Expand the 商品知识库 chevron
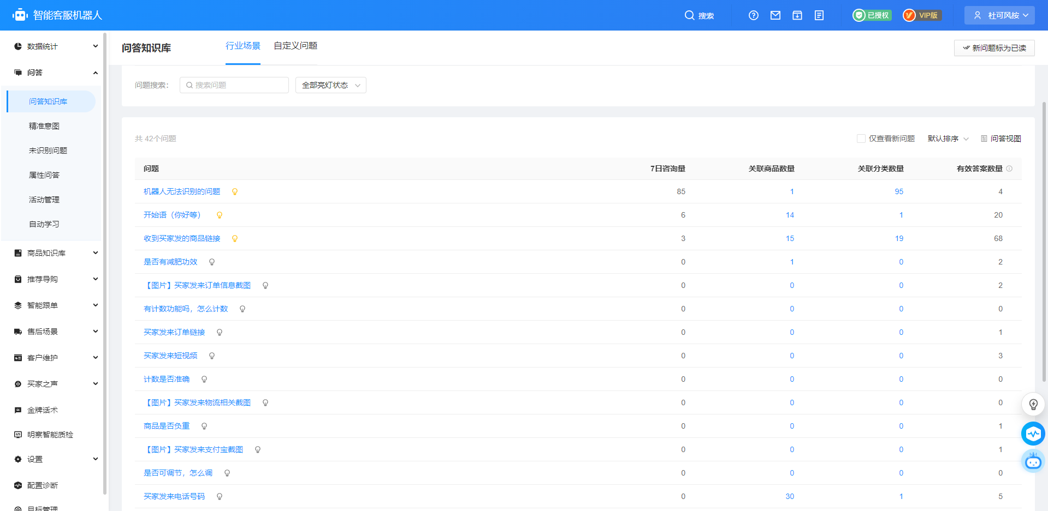The height and width of the screenshot is (511, 1048). coord(96,253)
